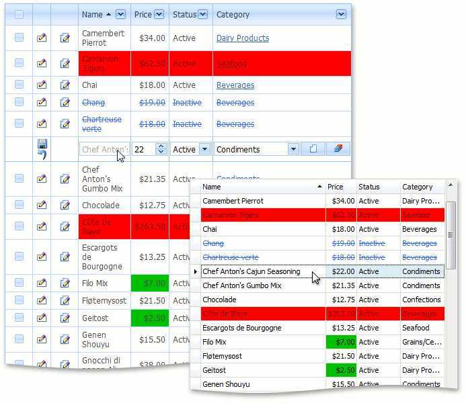Select the Escargots de Bourgogne row in the desktop grid

click(323, 328)
